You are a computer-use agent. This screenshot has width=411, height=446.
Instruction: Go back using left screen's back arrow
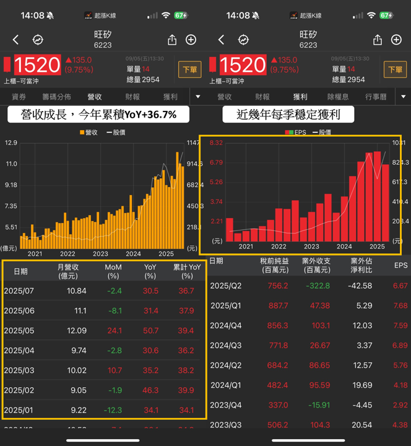16,40
